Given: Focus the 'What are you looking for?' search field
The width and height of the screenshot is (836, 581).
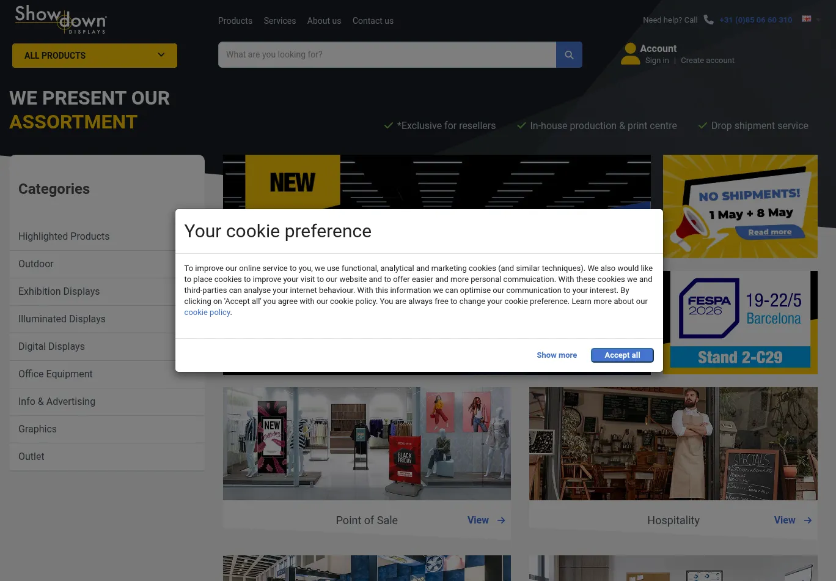Looking at the screenshot, I should click(x=387, y=55).
